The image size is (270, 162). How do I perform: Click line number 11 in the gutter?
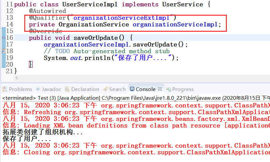pyautogui.click(x=9, y=4)
